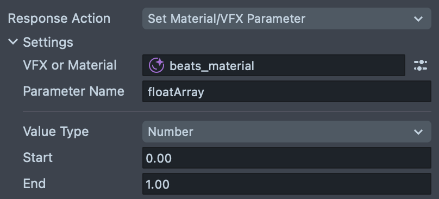
Task: Click the VFX or Material label
Action: click(x=70, y=65)
